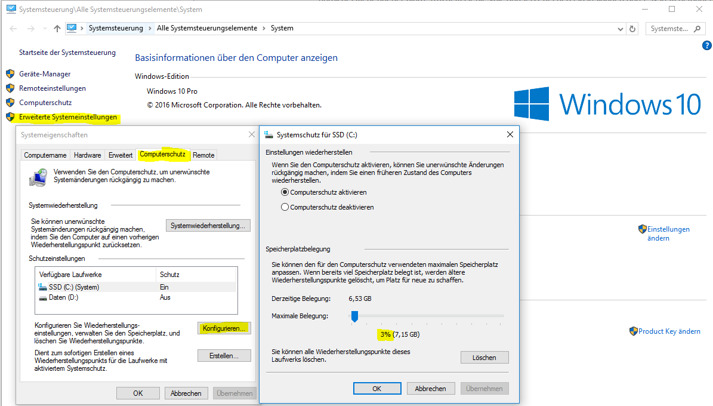Click the Systemwiederherstellung... button
The height and width of the screenshot is (406, 713).
click(x=208, y=226)
